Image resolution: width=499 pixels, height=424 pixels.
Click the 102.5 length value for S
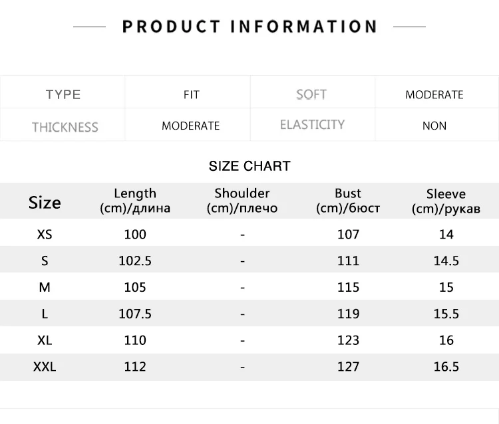point(135,261)
